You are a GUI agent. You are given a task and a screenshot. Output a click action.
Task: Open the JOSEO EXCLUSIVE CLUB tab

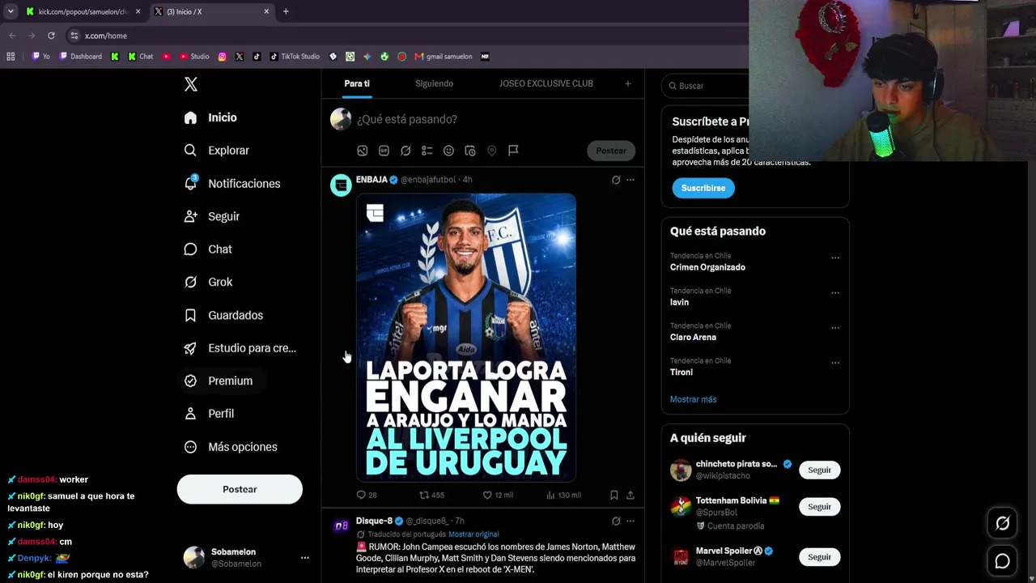(546, 83)
